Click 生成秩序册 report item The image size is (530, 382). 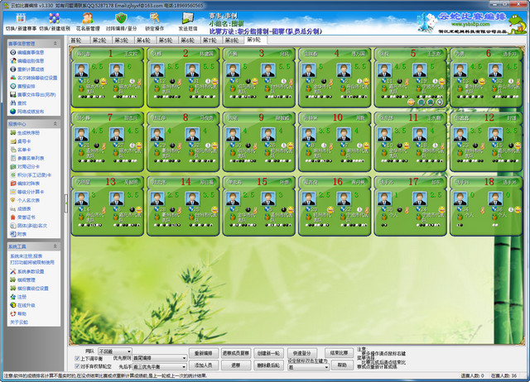click(25, 132)
